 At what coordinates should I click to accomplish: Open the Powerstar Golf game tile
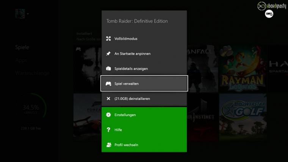click(243, 117)
